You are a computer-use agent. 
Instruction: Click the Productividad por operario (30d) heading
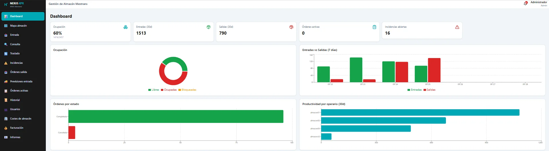324,104
